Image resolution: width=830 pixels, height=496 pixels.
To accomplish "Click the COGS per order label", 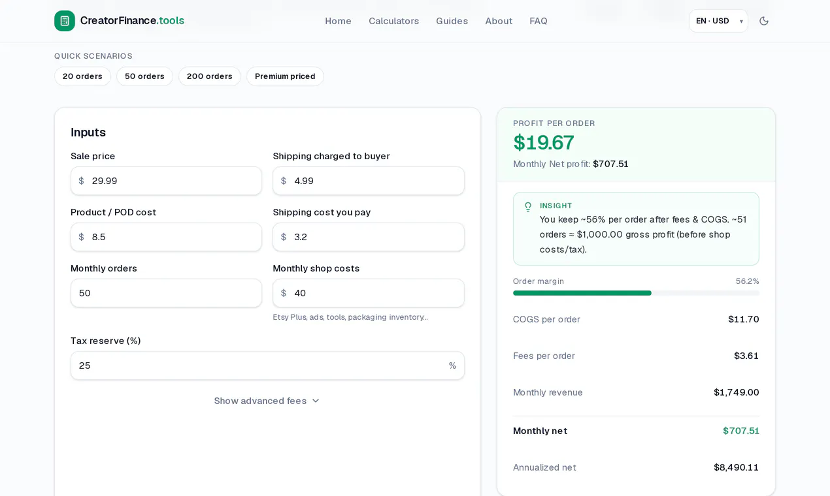I will pyautogui.click(x=546, y=319).
